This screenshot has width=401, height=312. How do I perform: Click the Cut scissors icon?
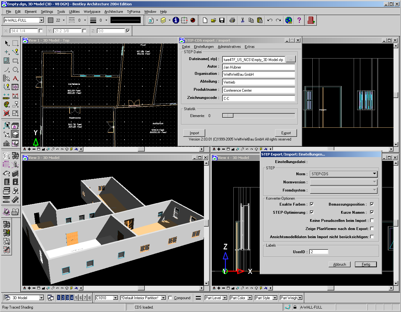pyautogui.click(x=242, y=20)
